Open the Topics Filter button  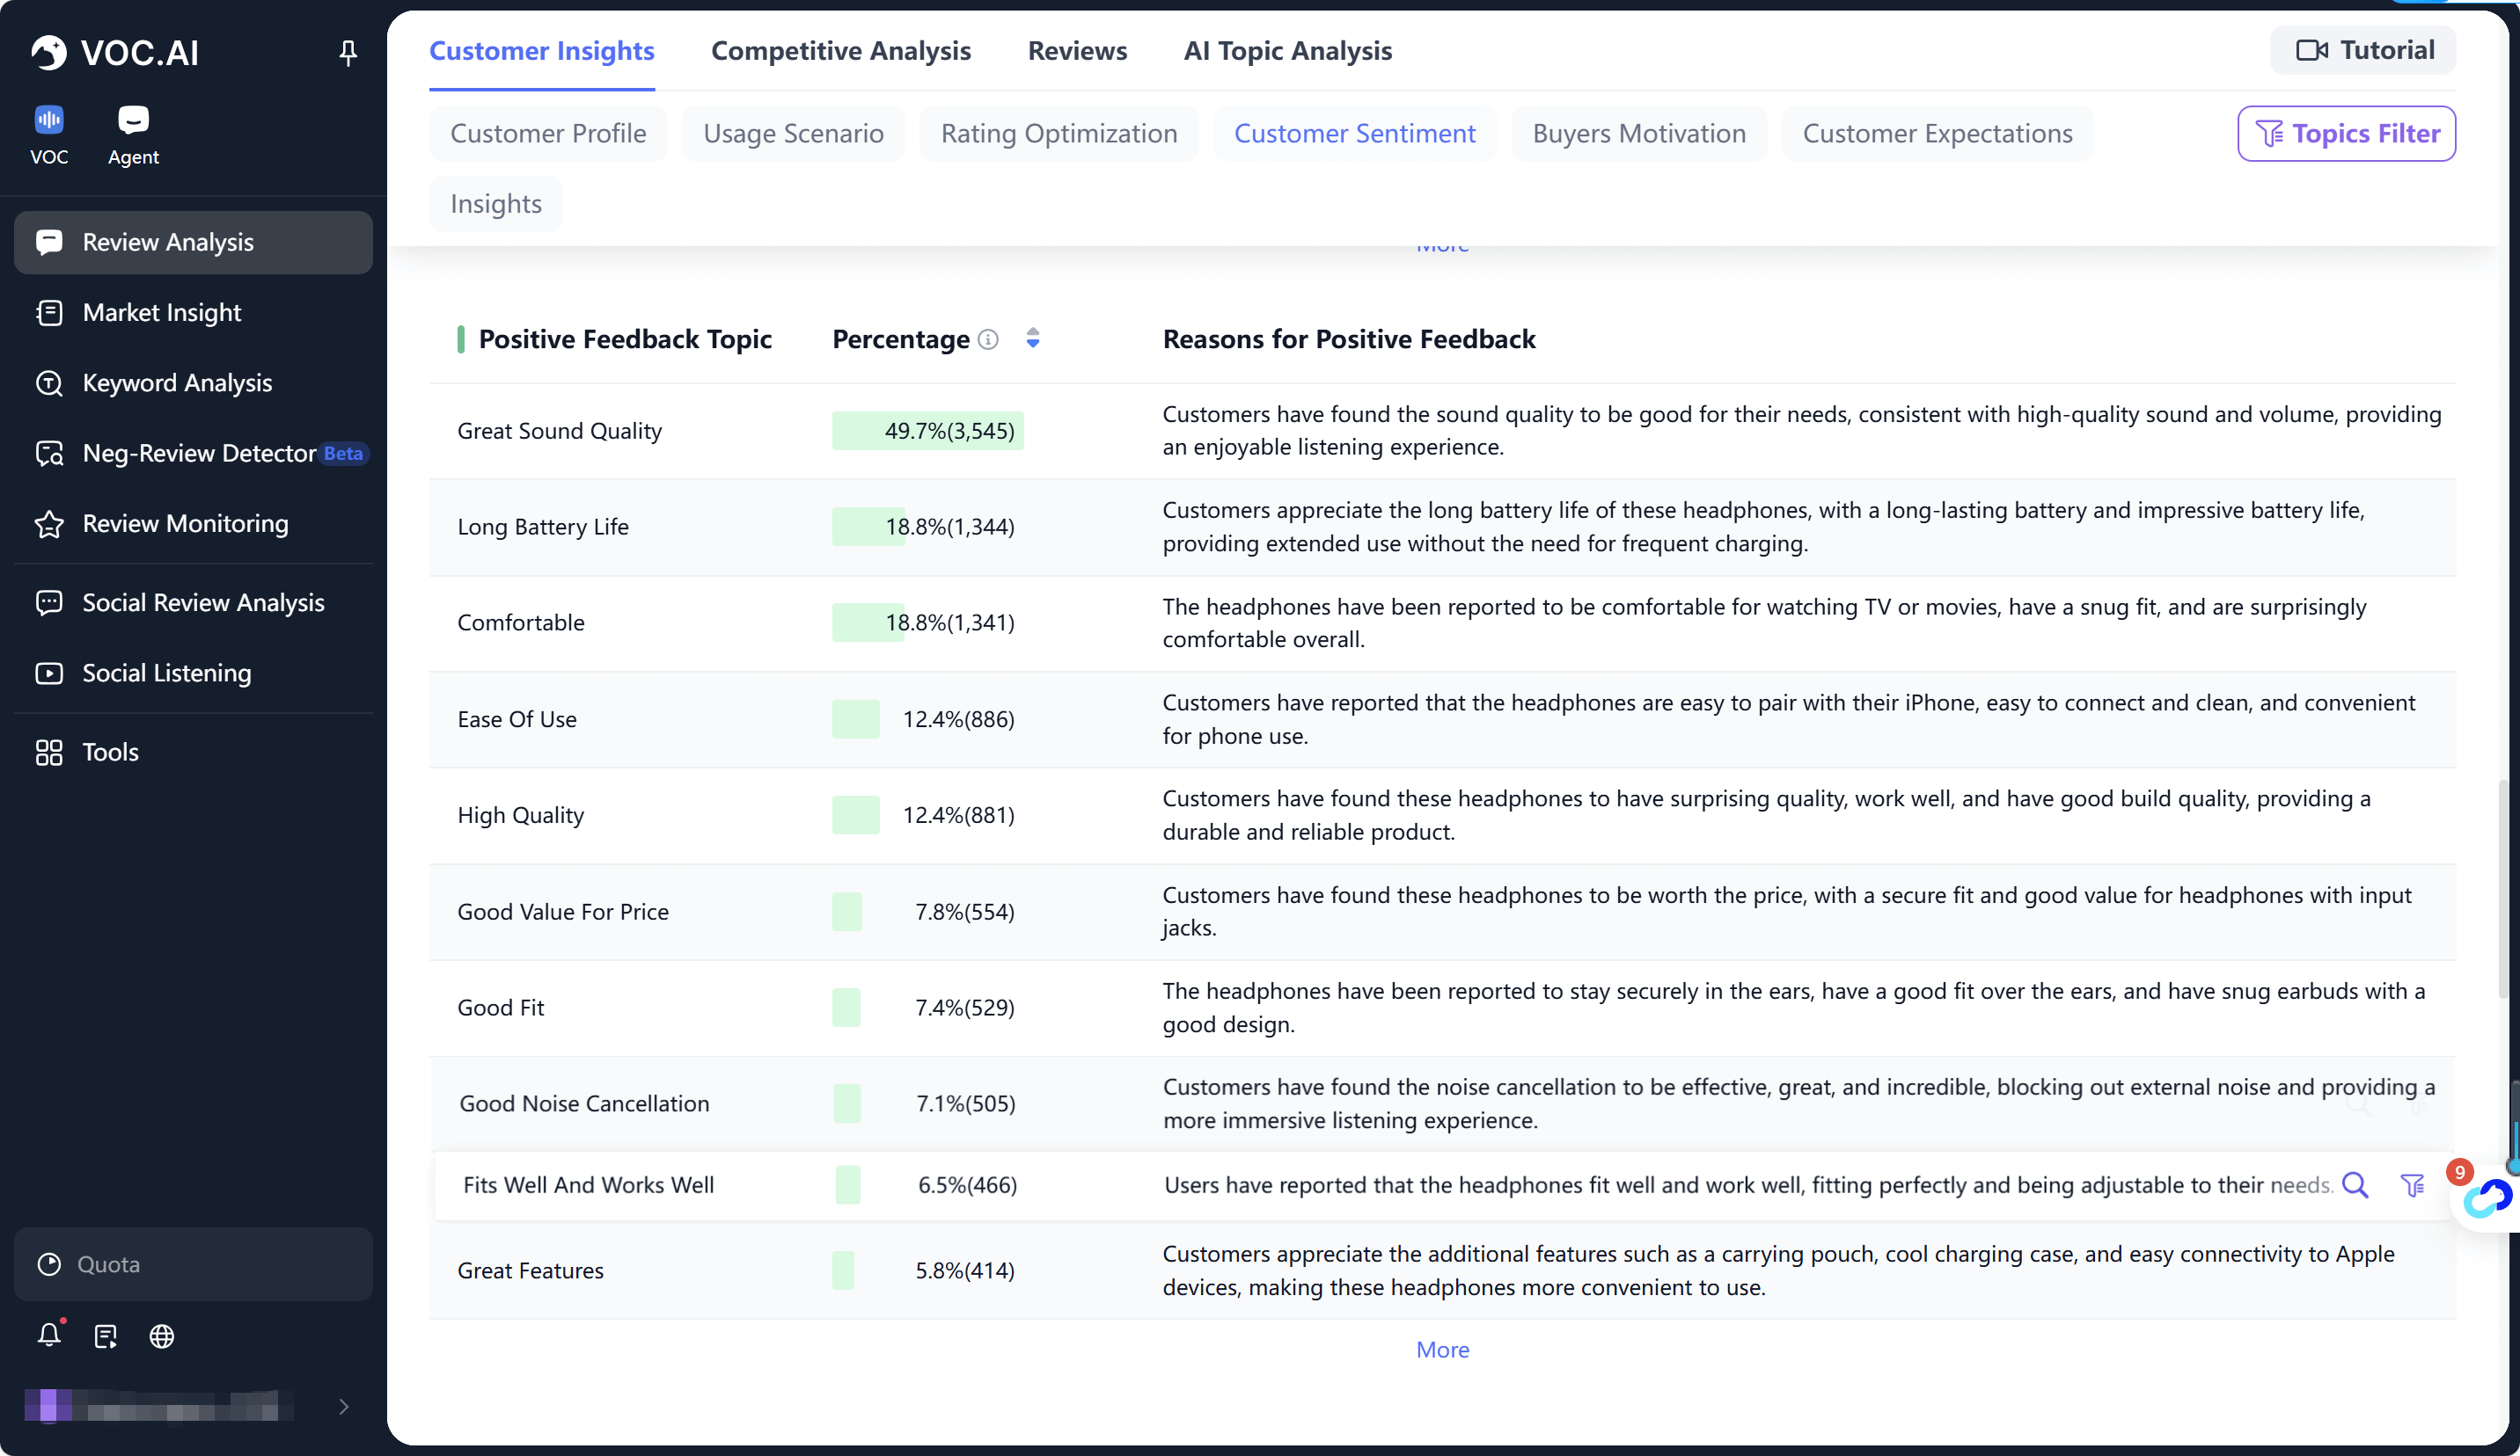[x=2346, y=133]
